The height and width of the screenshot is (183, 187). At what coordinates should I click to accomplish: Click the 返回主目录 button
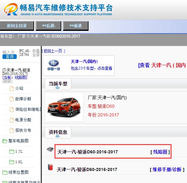(17, 26)
